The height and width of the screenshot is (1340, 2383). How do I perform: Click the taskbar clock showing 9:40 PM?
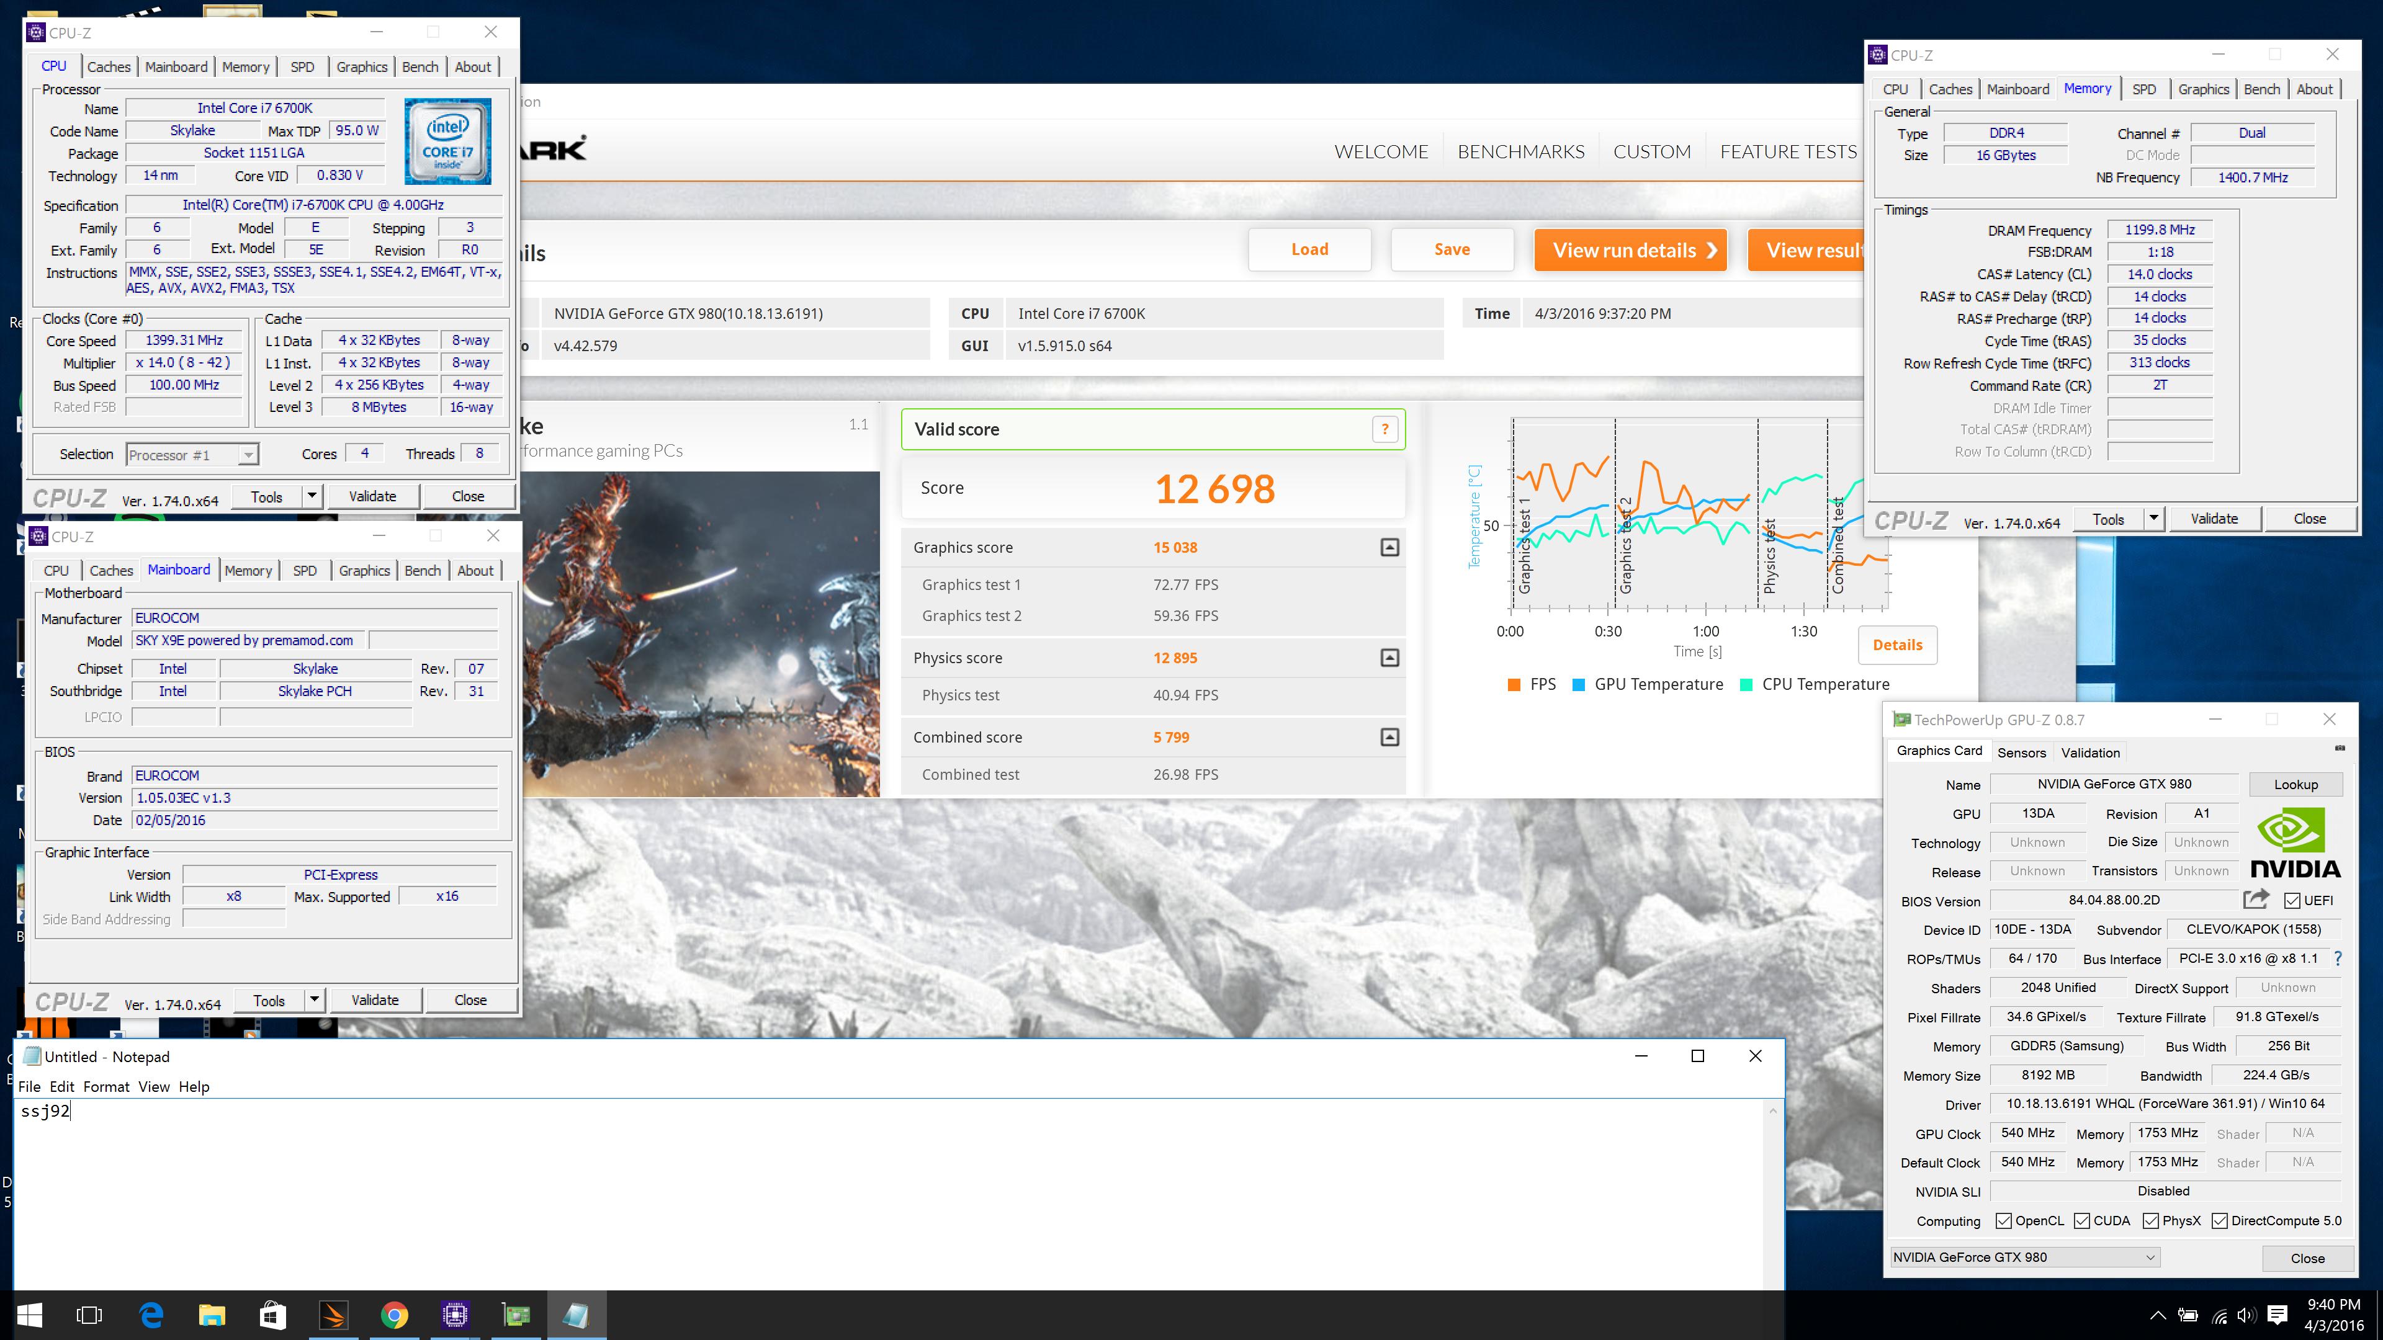(2333, 1315)
